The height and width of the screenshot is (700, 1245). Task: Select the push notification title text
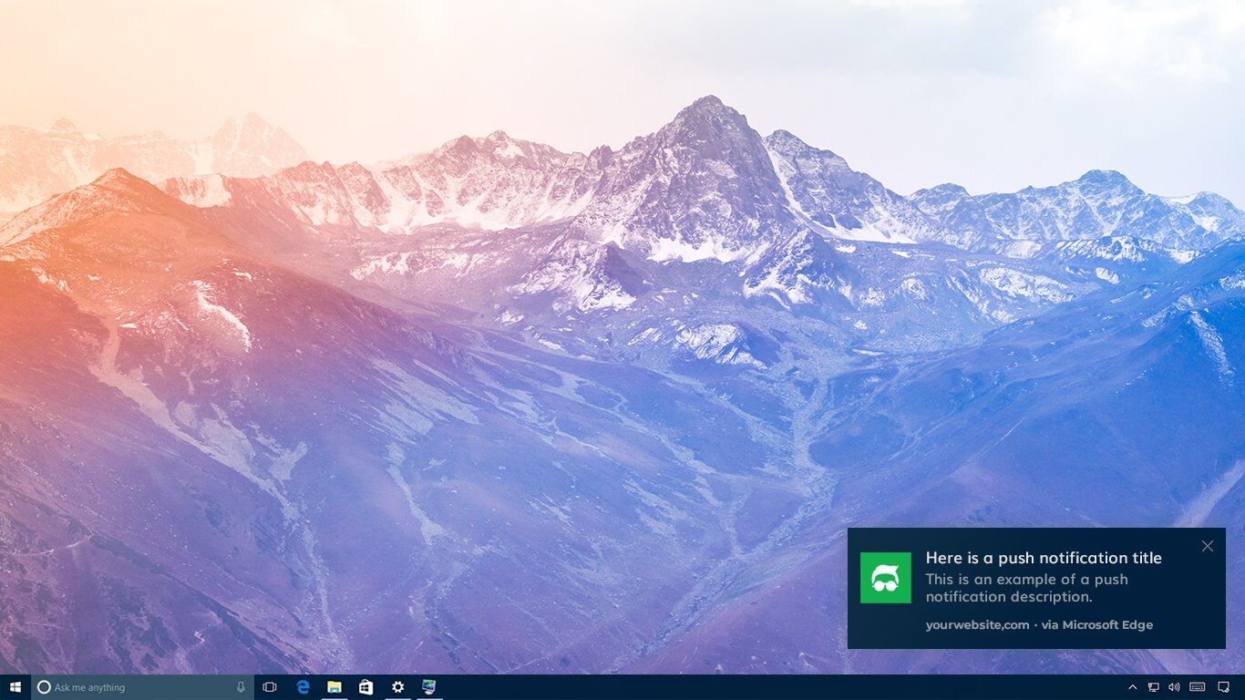point(1043,557)
